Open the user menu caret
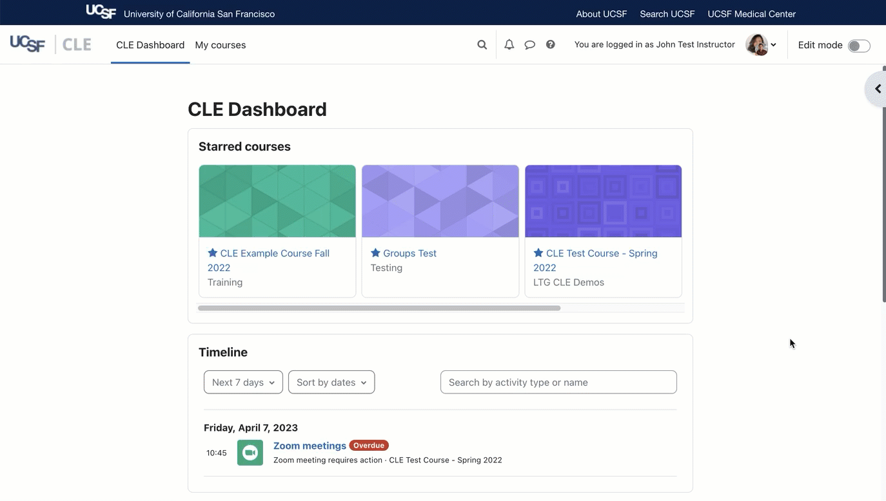Image resolution: width=886 pixels, height=501 pixels. pyautogui.click(x=773, y=45)
